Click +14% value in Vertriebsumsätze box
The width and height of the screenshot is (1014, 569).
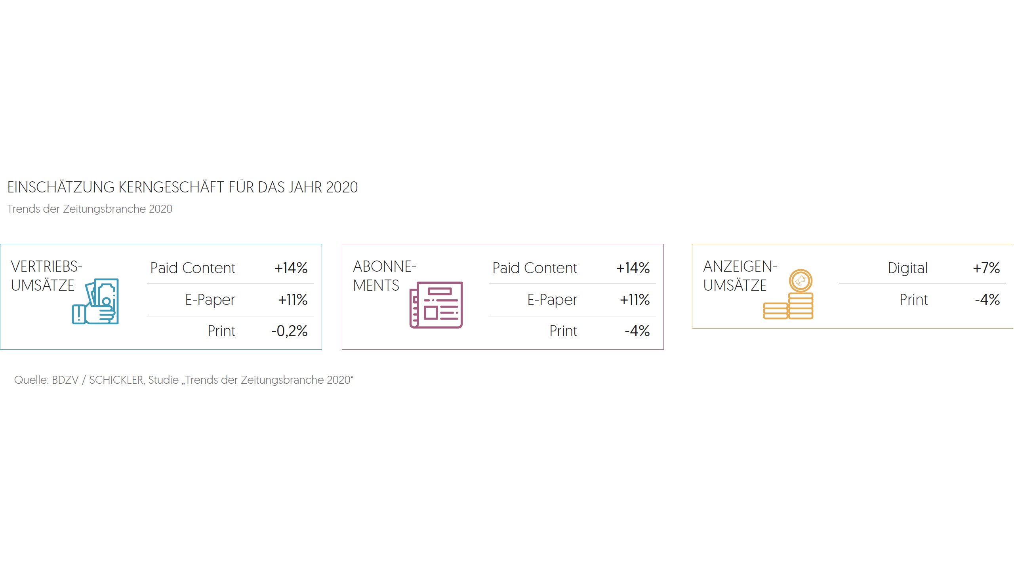tap(291, 268)
